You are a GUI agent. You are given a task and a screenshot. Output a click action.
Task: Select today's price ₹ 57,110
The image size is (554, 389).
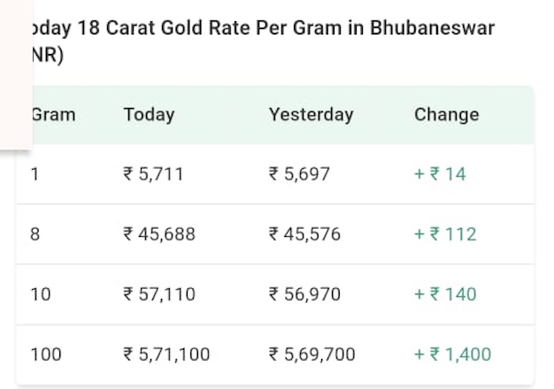159,294
